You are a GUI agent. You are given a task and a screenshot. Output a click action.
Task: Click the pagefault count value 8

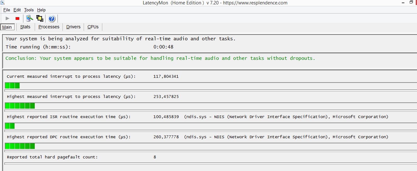pyautogui.click(x=155, y=157)
